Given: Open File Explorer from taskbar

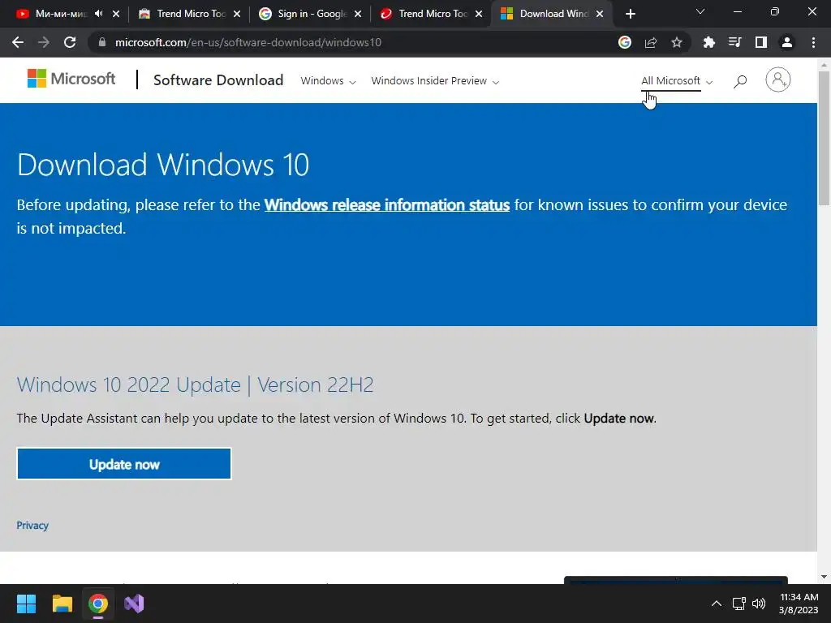Looking at the screenshot, I should [x=62, y=604].
